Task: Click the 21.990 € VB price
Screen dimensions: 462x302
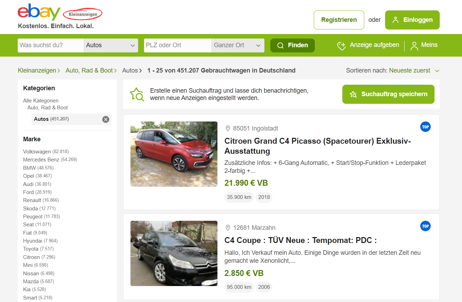Action: point(246,183)
